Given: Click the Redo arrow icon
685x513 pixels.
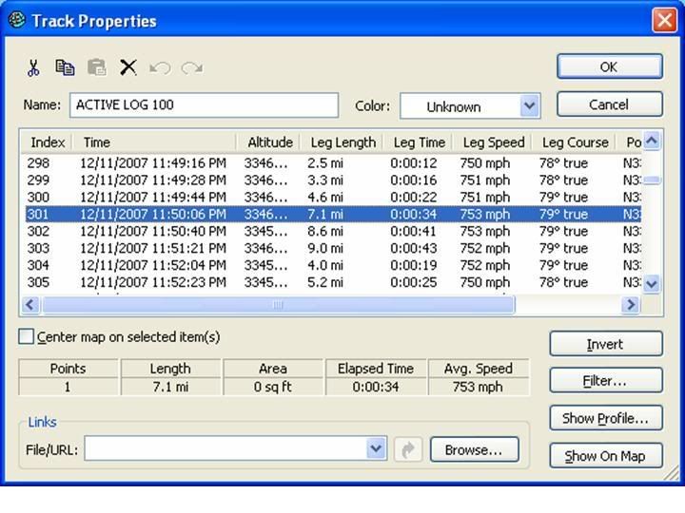Looking at the screenshot, I should (x=191, y=67).
